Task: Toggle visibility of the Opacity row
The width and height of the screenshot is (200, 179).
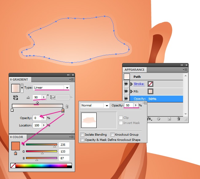Action: pos(126,98)
